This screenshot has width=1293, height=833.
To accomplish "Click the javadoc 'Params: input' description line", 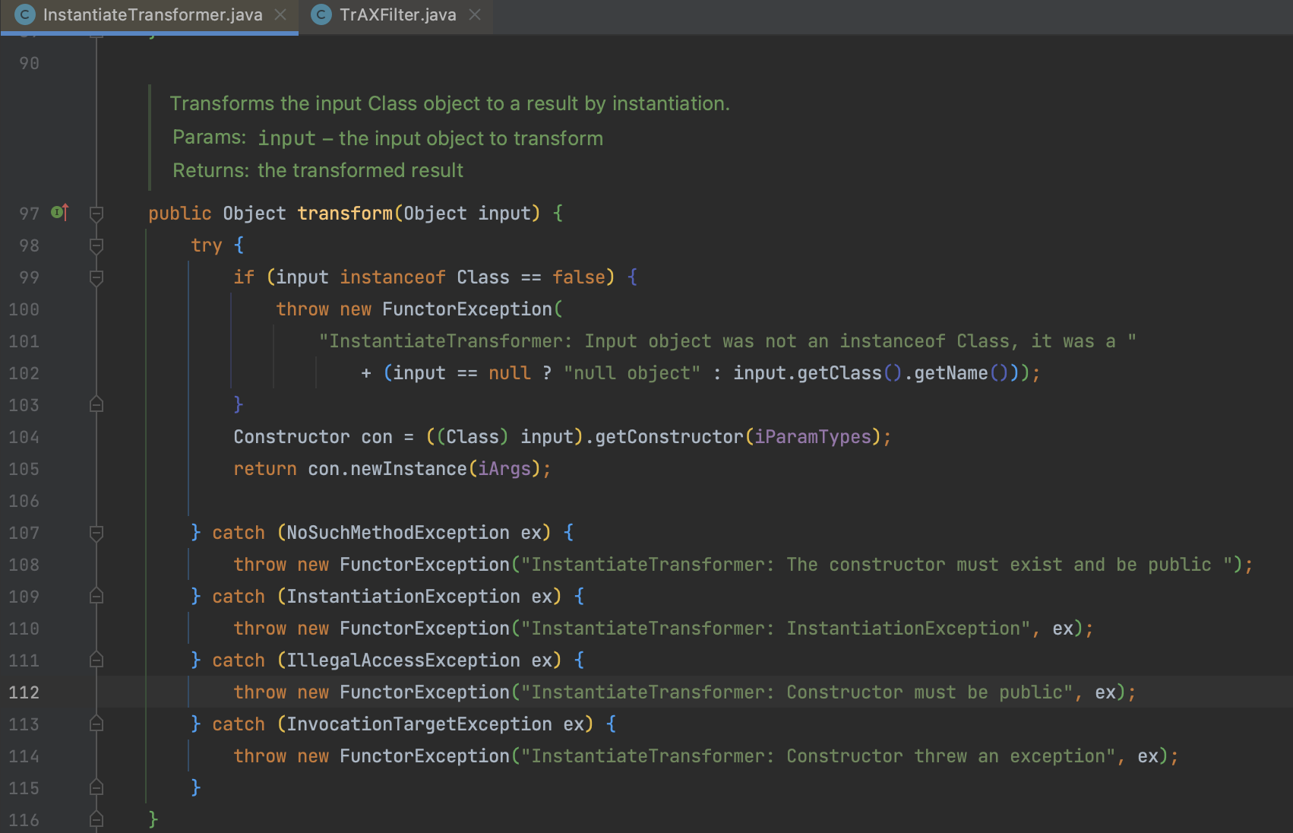I will (x=387, y=138).
